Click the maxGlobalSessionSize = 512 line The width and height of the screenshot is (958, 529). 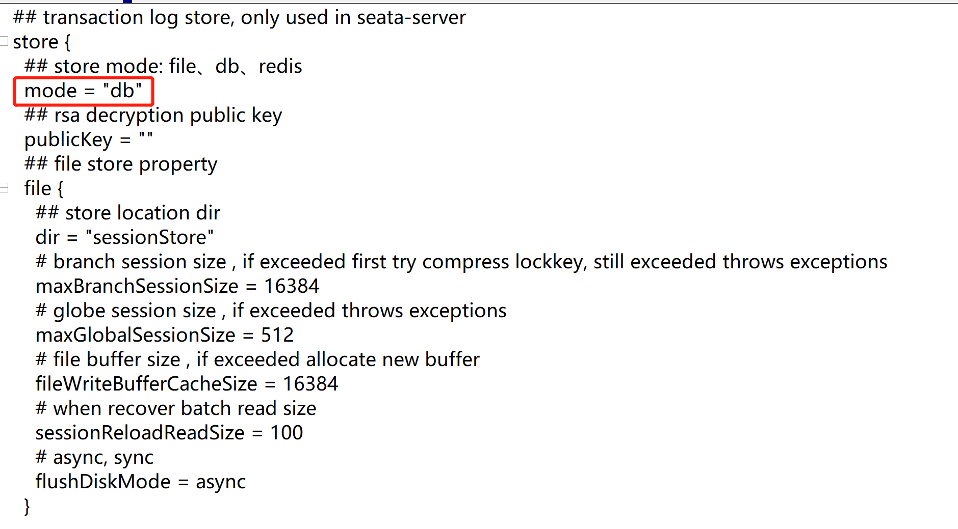pos(165,335)
